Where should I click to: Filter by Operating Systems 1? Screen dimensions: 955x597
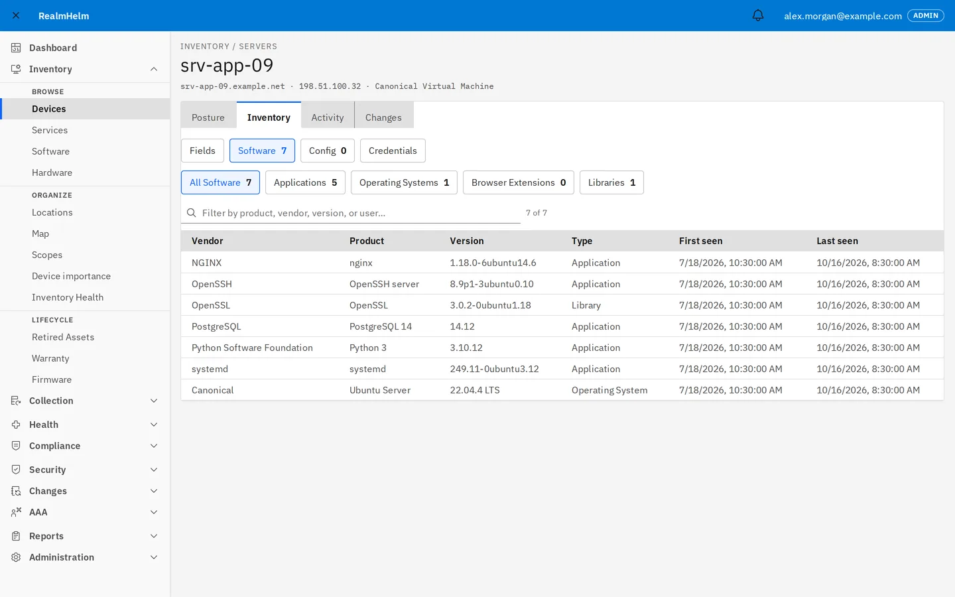click(x=404, y=182)
